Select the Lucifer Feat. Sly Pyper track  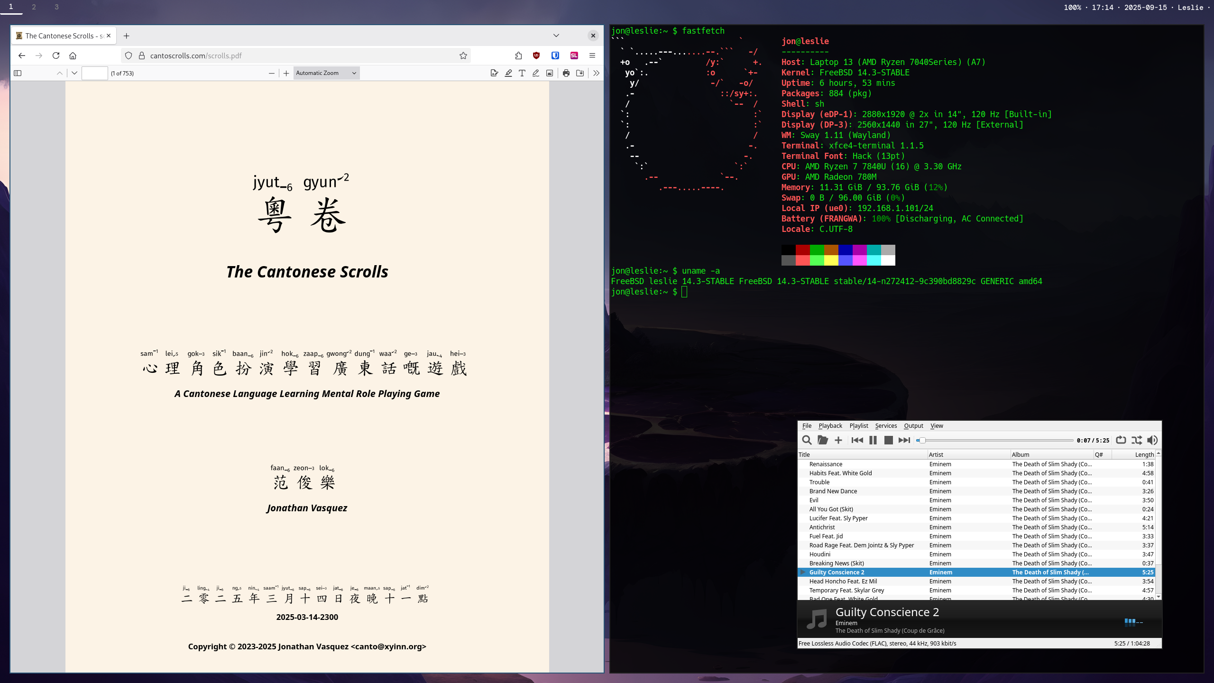coord(976,518)
